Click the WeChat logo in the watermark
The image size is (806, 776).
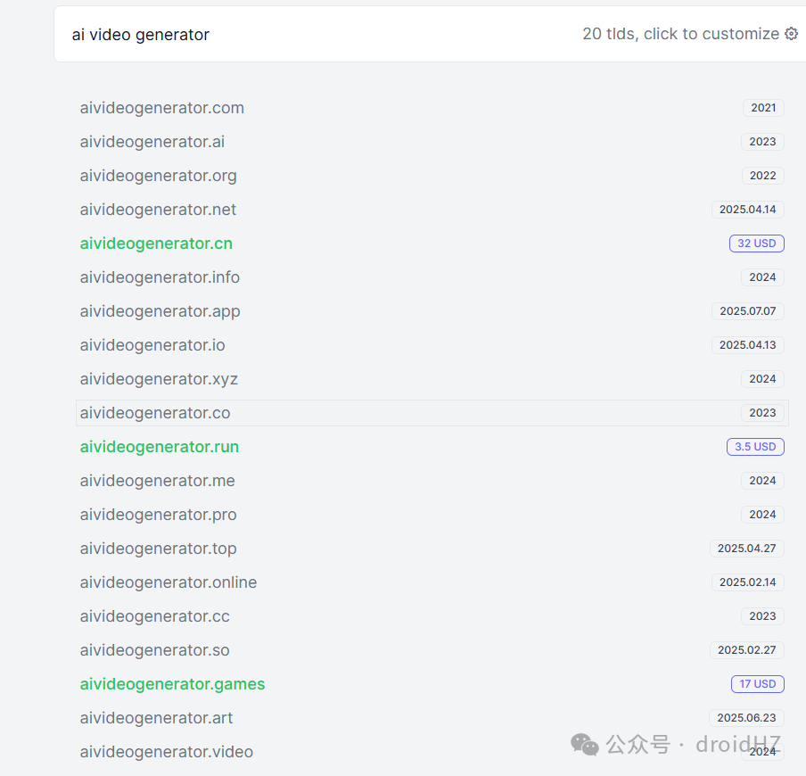tap(585, 744)
